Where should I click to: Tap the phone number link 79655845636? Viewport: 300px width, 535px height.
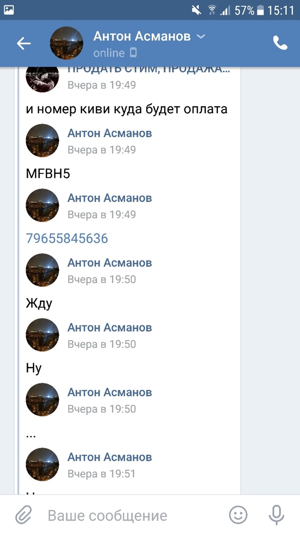coord(67,238)
